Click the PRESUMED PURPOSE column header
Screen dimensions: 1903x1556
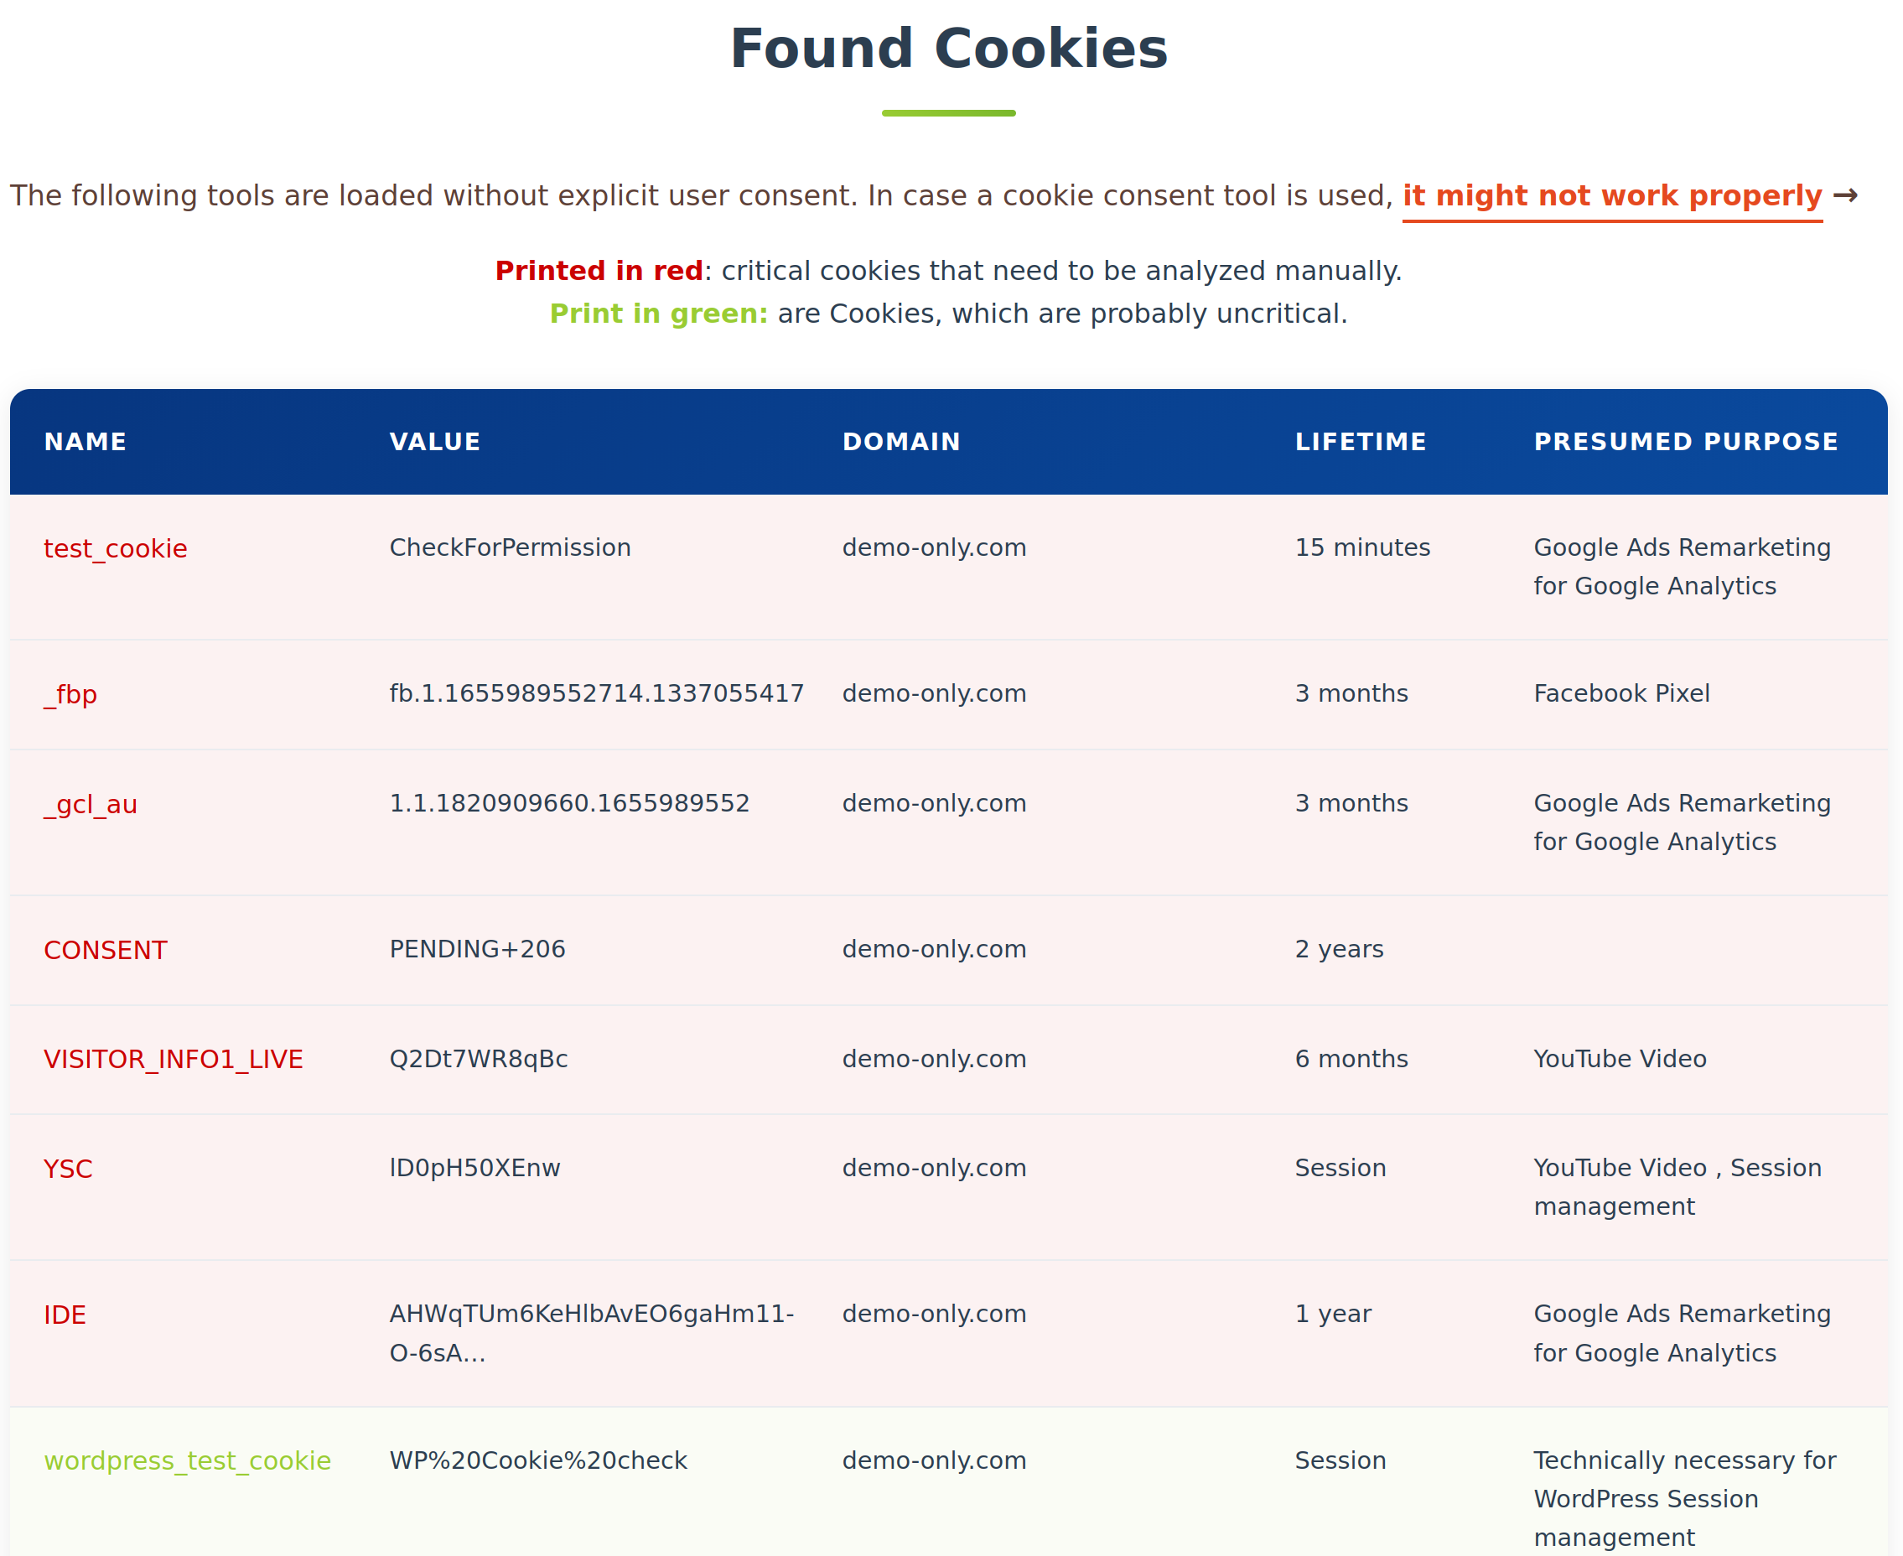pos(1685,442)
